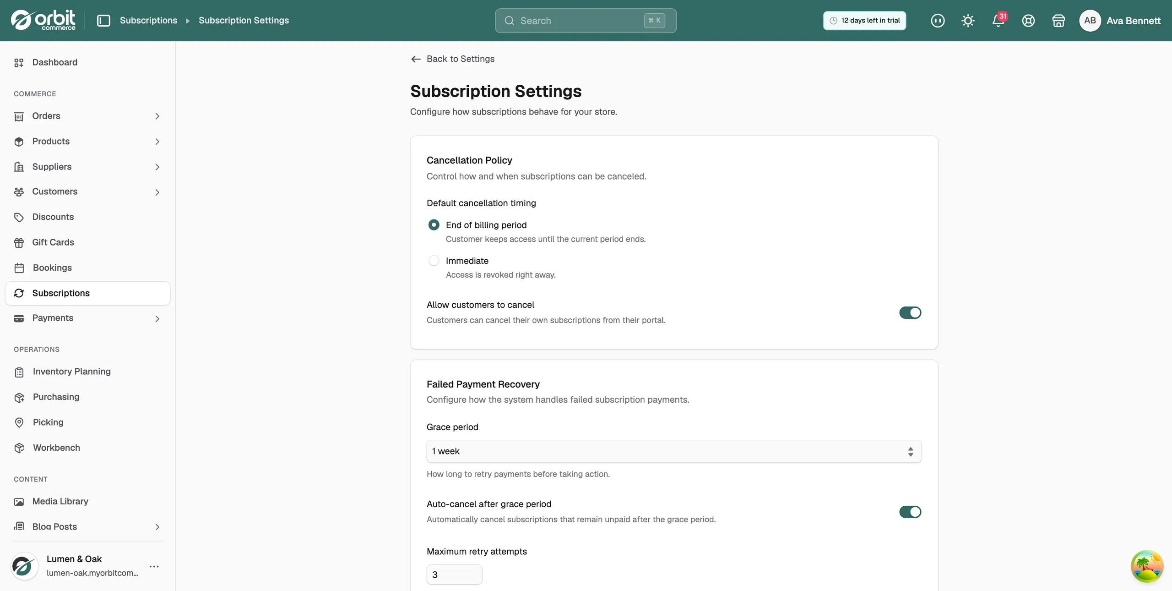Expand the Customers submenu chevron
The height and width of the screenshot is (591, 1172).
tap(157, 192)
